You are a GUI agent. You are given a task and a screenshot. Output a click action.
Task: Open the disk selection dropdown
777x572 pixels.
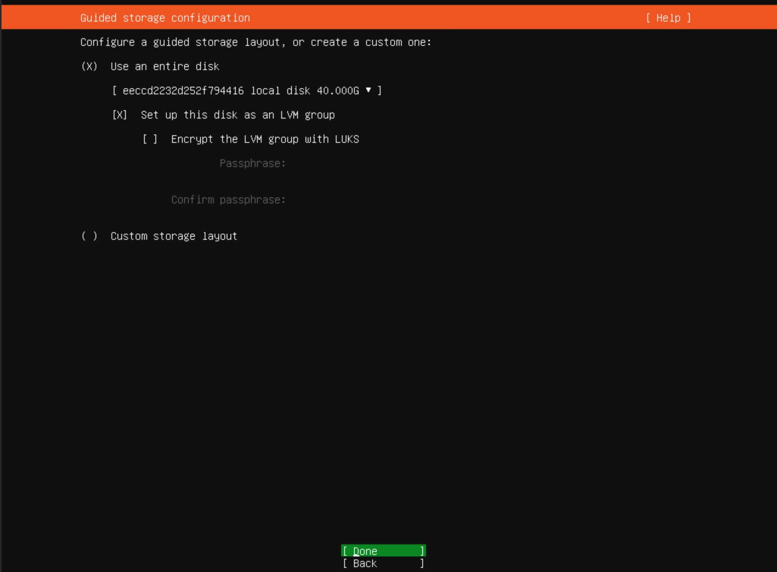[247, 91]
